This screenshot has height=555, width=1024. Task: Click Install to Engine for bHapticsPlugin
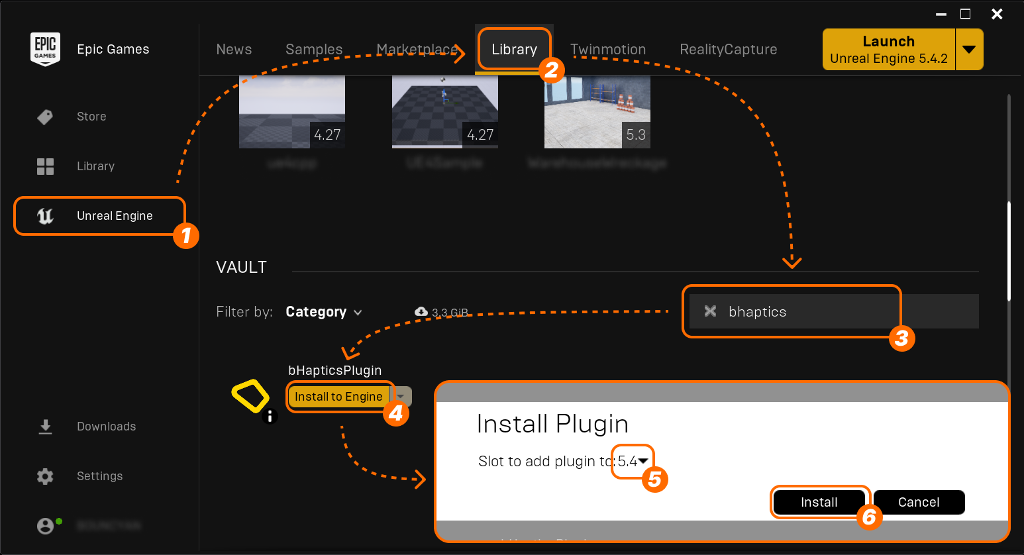click(338, 397)
